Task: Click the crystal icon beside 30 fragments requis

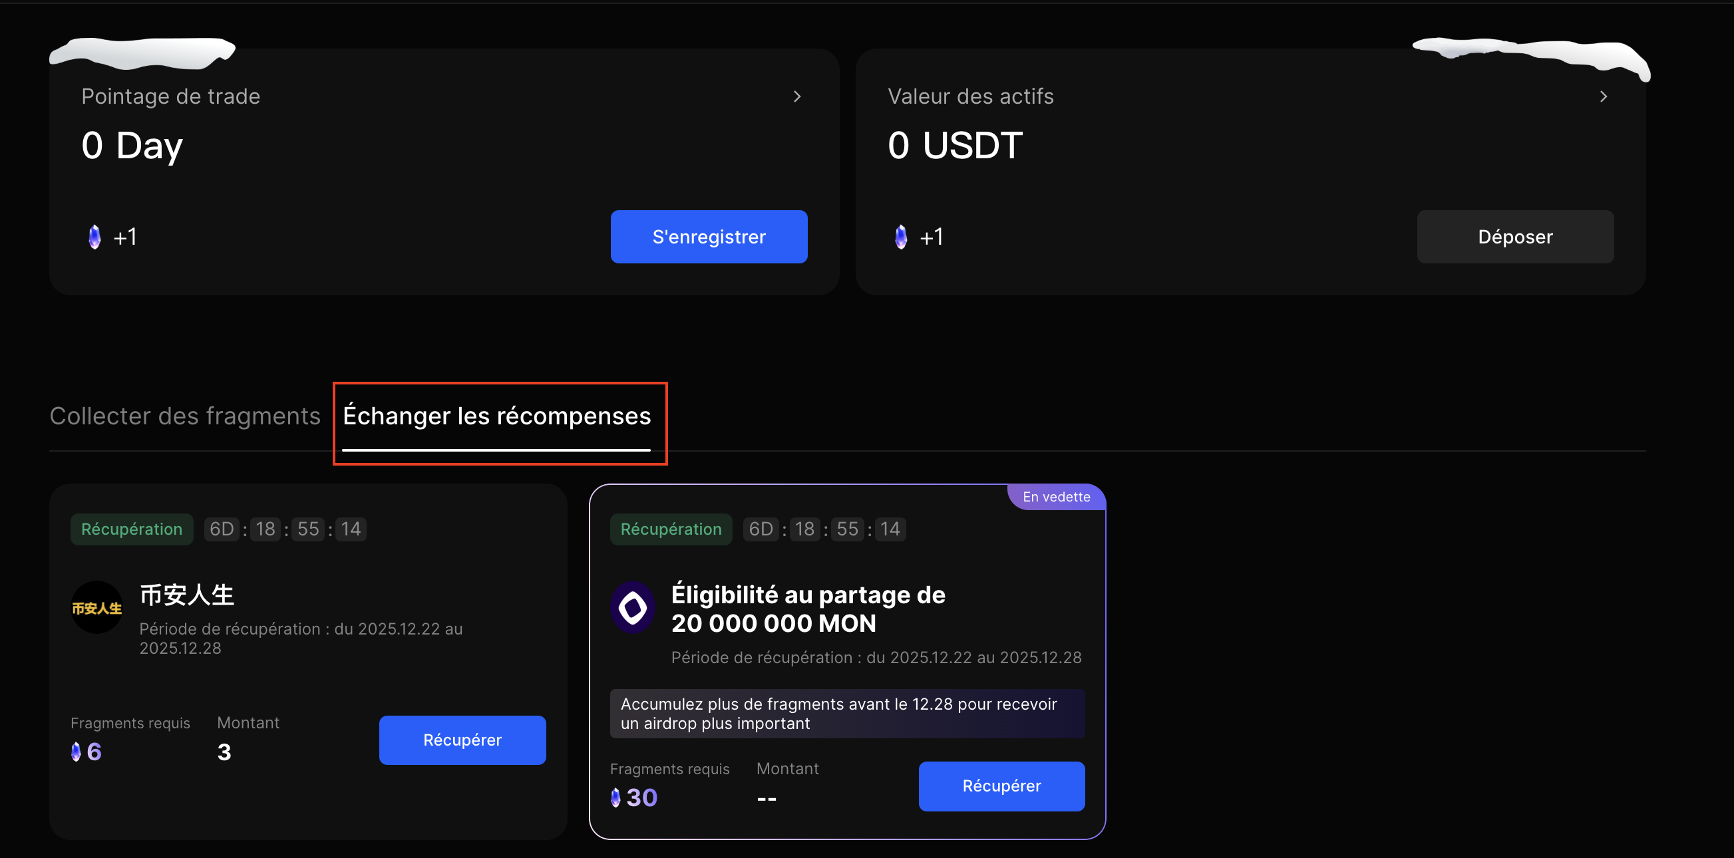Action: pos(615,797)
